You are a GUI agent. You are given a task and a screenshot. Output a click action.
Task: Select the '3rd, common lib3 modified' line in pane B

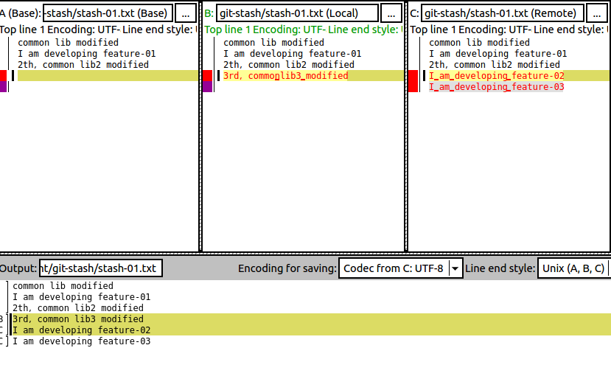coord(286,76)
